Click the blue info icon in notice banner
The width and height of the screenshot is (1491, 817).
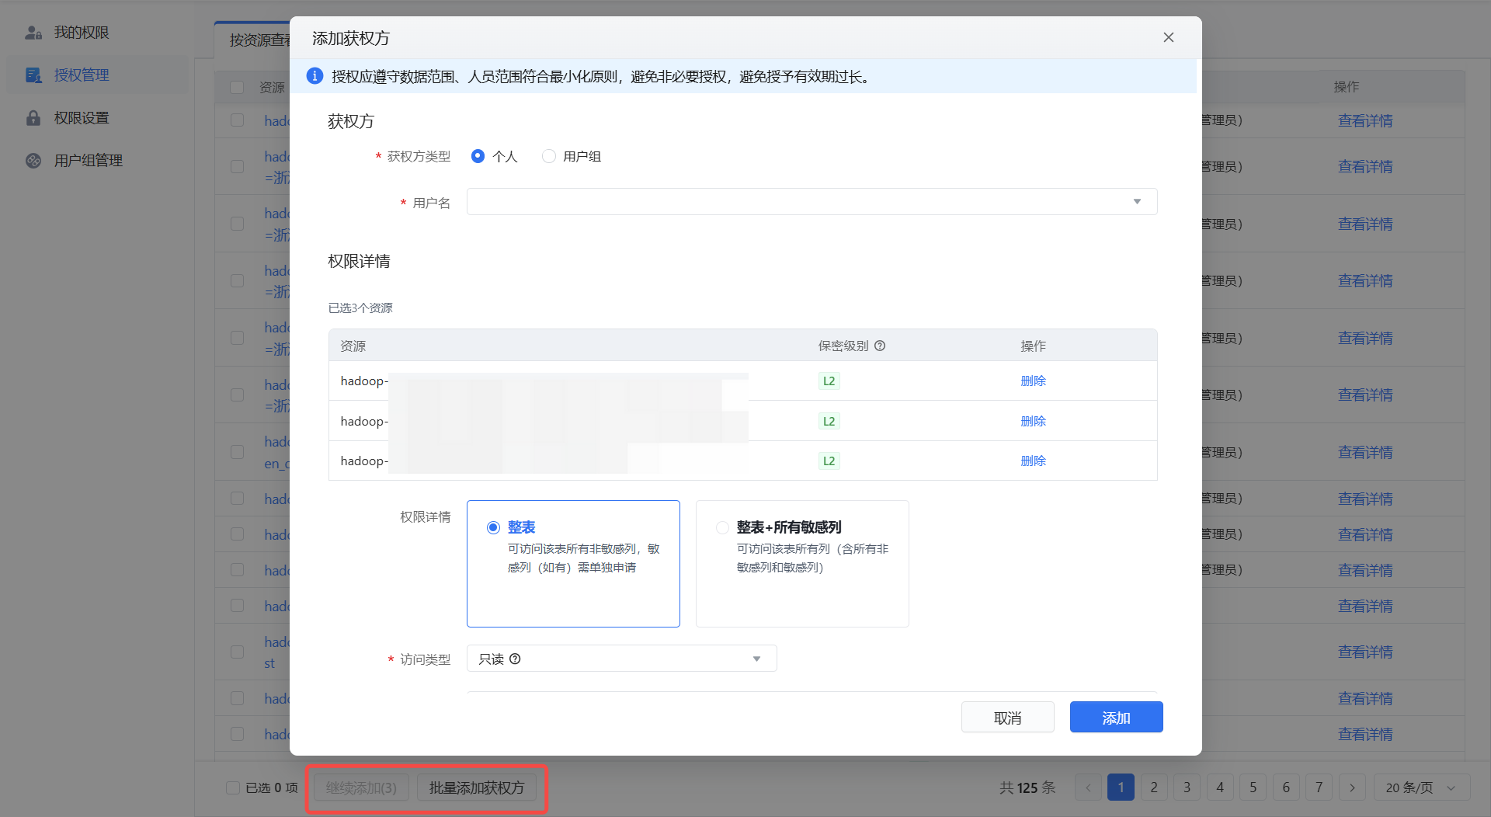(x=315, y=76)
